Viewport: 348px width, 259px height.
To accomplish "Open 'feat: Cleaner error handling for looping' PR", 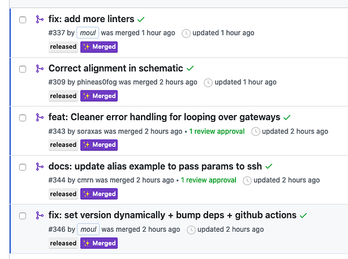I will (x=164, y=117).
